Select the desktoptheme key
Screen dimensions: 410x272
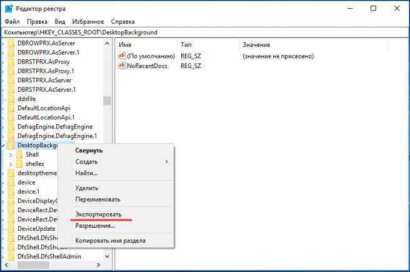pyautogui.click(x=37, y=173)
